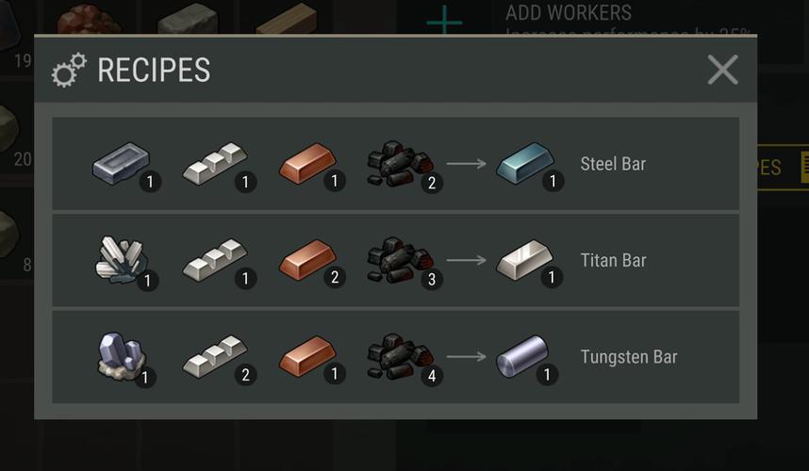Select the aluminum bars in Tungsten Bar recipe

pos(215,356)
